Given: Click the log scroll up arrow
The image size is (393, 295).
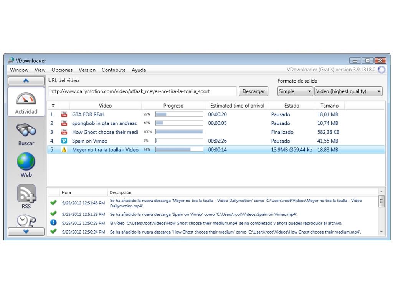Looking at the screenshot, I should [381, 192].
